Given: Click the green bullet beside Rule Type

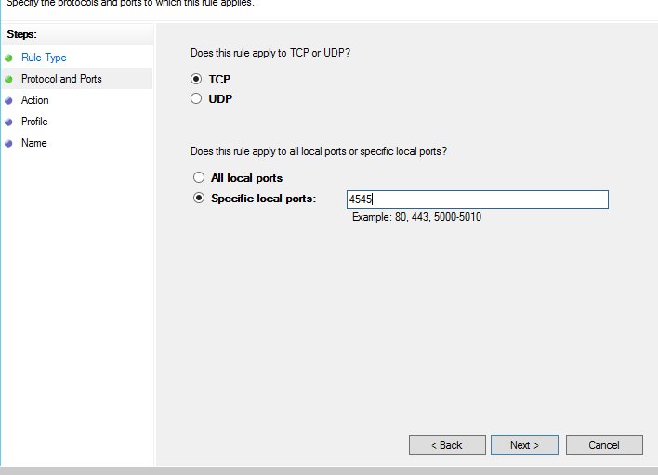Looking at the screenshot, I should [8, 58].
